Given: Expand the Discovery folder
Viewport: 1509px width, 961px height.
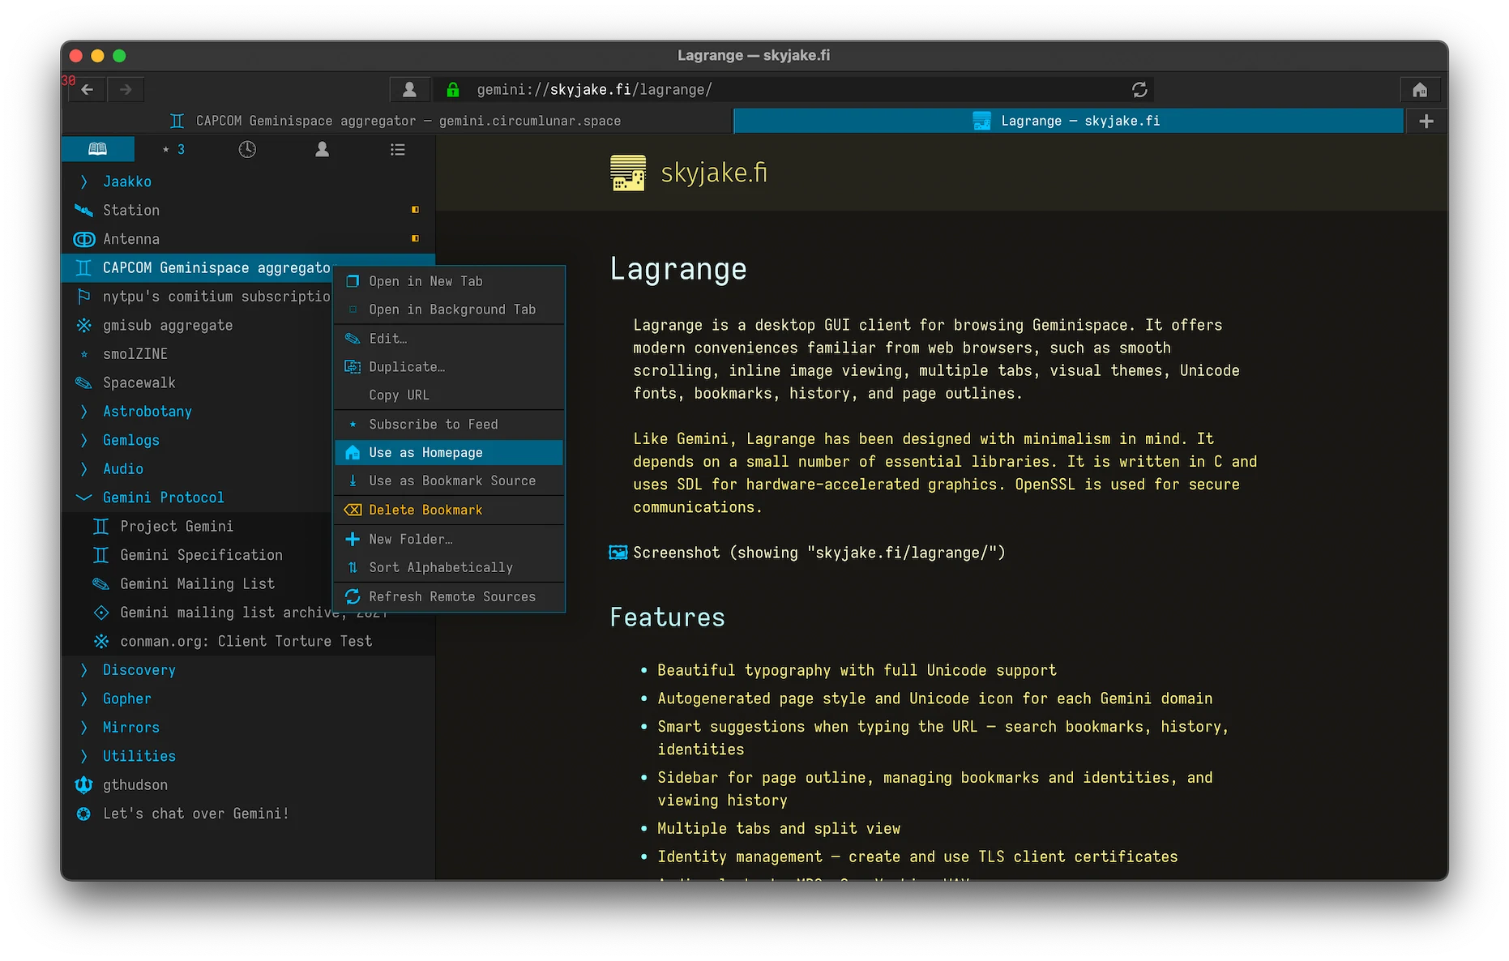Looking at the screenshot, I should click(x=249, y=670).
